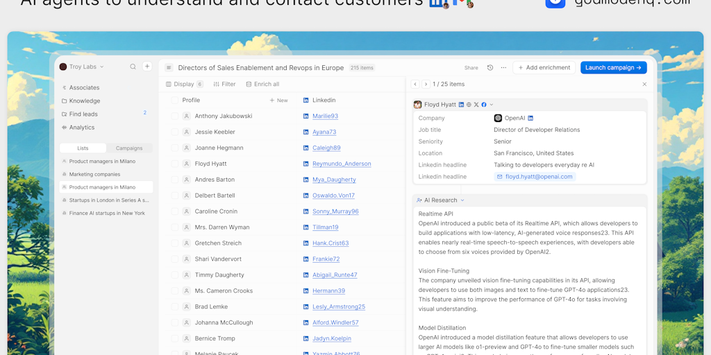Check the box for Anthony Jakubowski
Screen dimensions: 711x355
tap(174, 116)
